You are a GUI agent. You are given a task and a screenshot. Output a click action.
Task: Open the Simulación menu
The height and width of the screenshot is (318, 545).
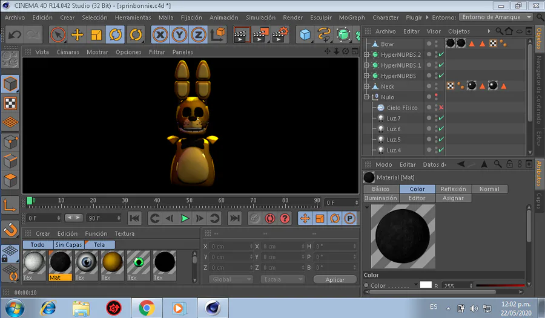(260, 18)
